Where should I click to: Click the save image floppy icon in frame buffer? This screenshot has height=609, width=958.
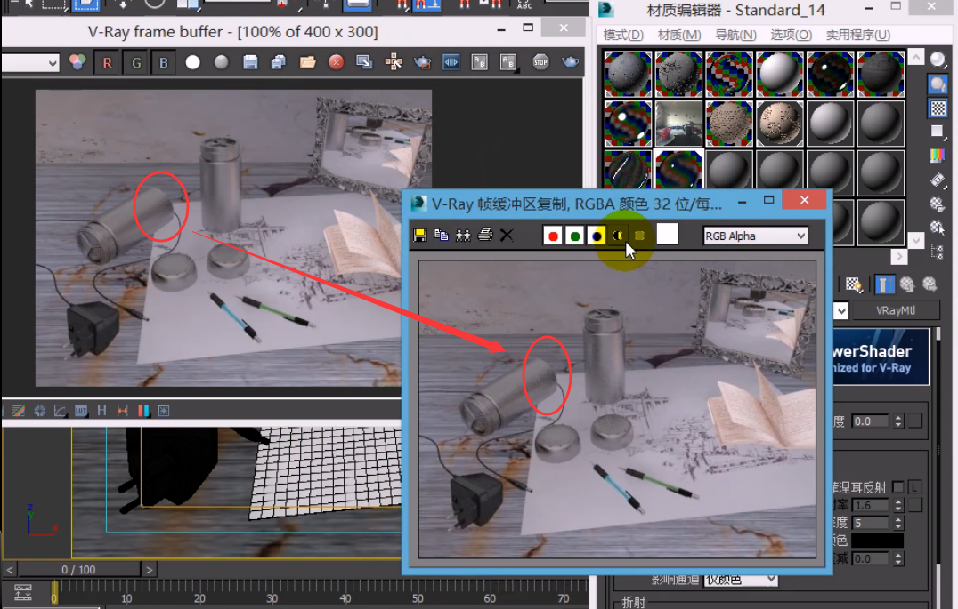(x=250, y=62)
